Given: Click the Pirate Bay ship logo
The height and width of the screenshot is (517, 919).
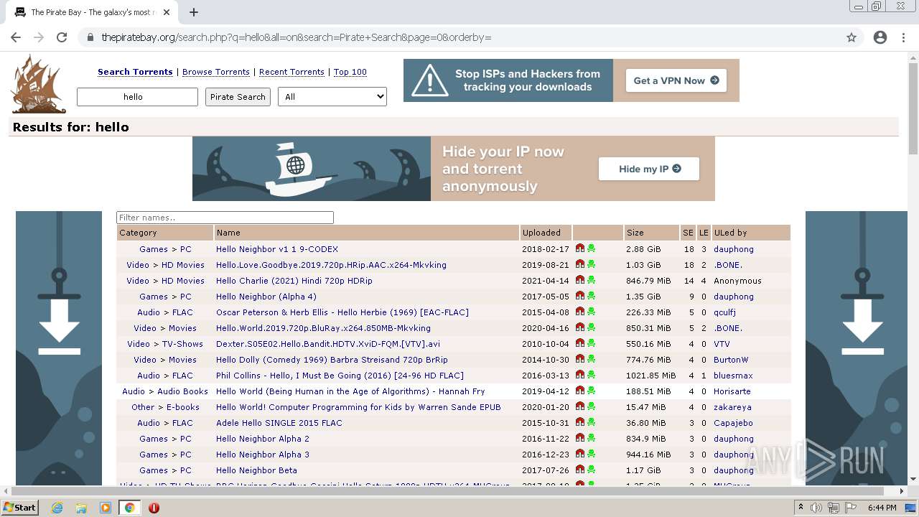Looking at the screenshot, I should [38, 84].
